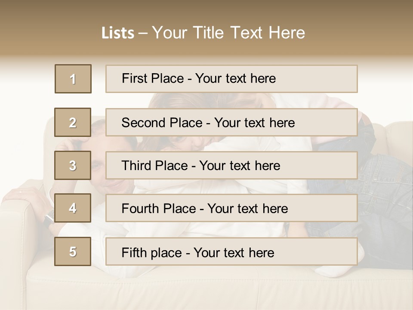Click the bold word 'Lists' in title

coord(117,33)
